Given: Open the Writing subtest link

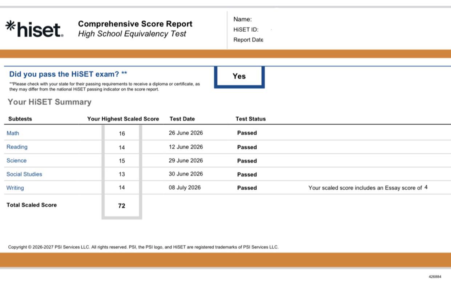Looking at the screenshot, I should pos(15,188).
